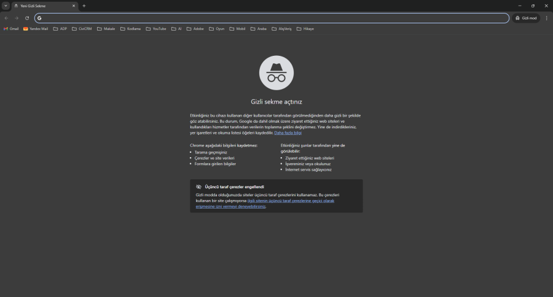This screenshot has height=297, width=553.
Task: Open the YouTube bookmark folder
Action: point(156,28)
